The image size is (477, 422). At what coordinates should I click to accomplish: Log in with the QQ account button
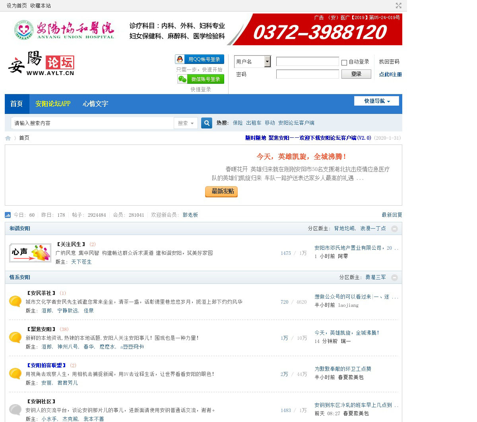200,59
